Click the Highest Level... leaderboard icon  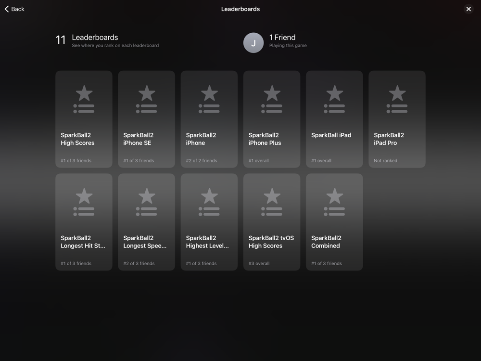click(x=209, y=202)
